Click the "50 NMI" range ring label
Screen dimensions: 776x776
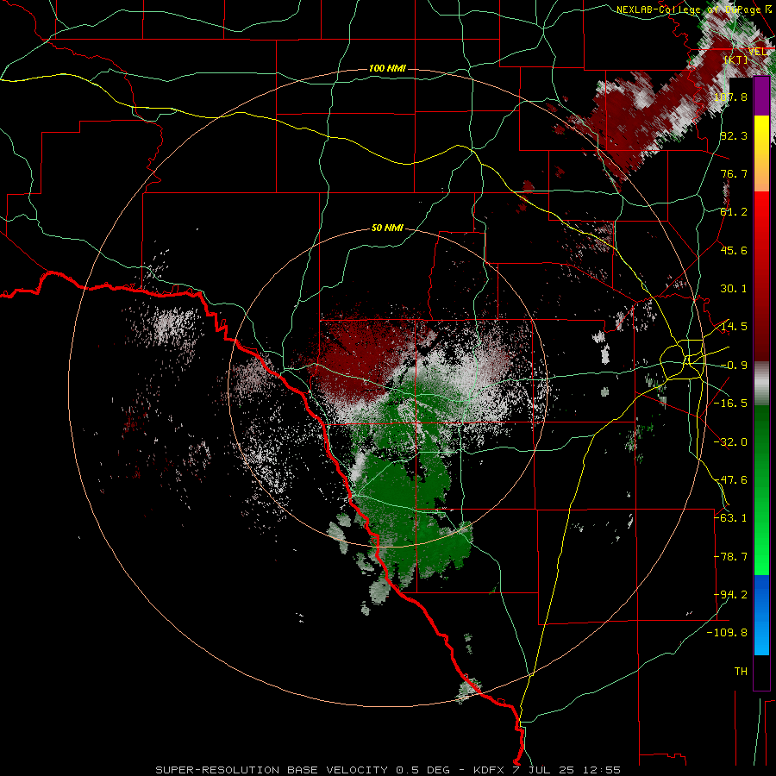tap(387, 228)
